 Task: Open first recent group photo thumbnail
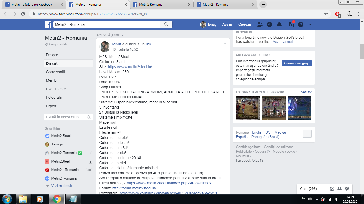tap(248, 108)
